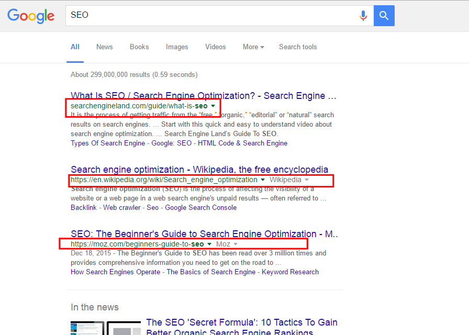
Task: Open the Images tab
Action: click(x=177, y=47)
